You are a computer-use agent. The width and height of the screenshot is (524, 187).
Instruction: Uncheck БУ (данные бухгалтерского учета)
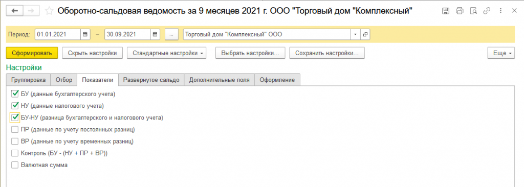14,94
